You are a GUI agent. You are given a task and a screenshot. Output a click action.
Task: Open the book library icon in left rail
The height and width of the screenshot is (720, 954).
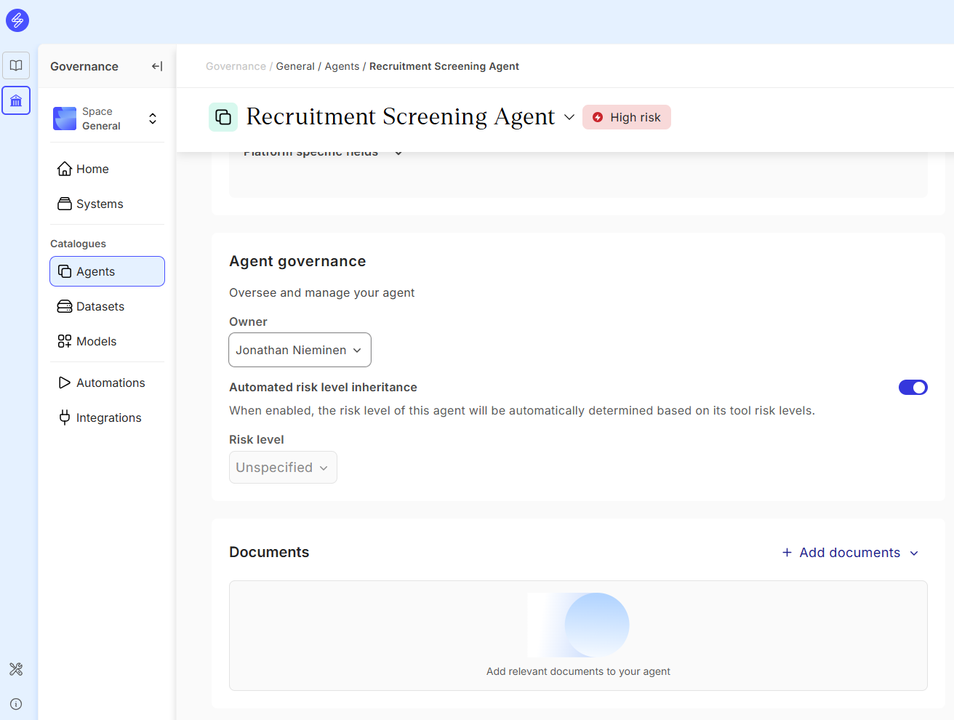tap(16, 65)
